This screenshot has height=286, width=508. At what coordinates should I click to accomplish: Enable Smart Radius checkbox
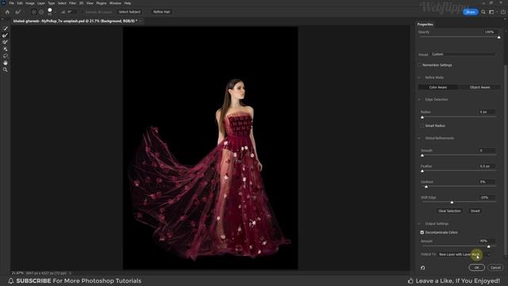coord(422,126)
